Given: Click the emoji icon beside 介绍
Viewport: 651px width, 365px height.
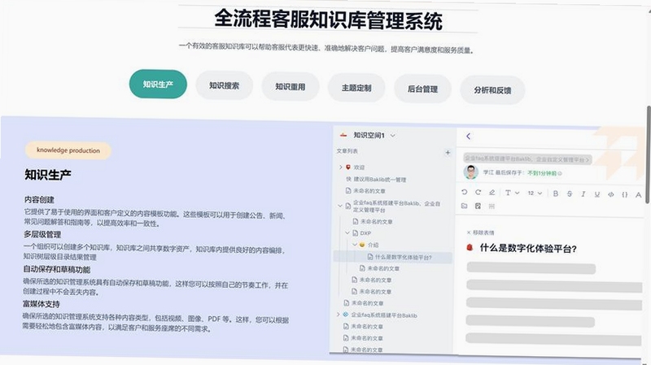Looking at the screenshot, I should (x=361, y=245).
